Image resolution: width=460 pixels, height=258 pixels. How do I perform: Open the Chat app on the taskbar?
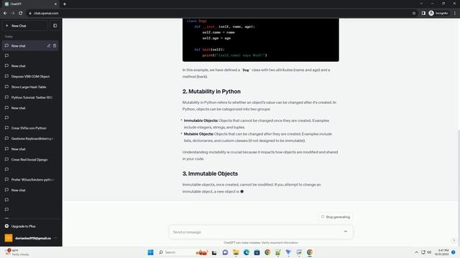[x=225, y=252]
